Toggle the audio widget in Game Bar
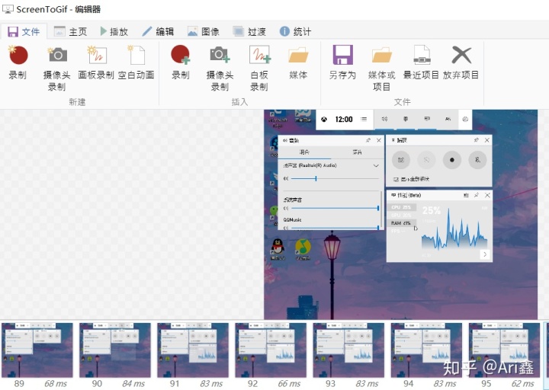This screenshot has height=390, width=549. pos(384,120)
